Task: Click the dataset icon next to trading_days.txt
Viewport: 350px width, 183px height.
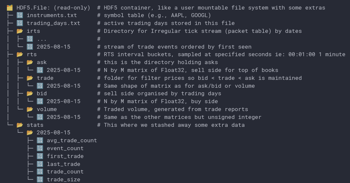Action: [x=20, y=23]
